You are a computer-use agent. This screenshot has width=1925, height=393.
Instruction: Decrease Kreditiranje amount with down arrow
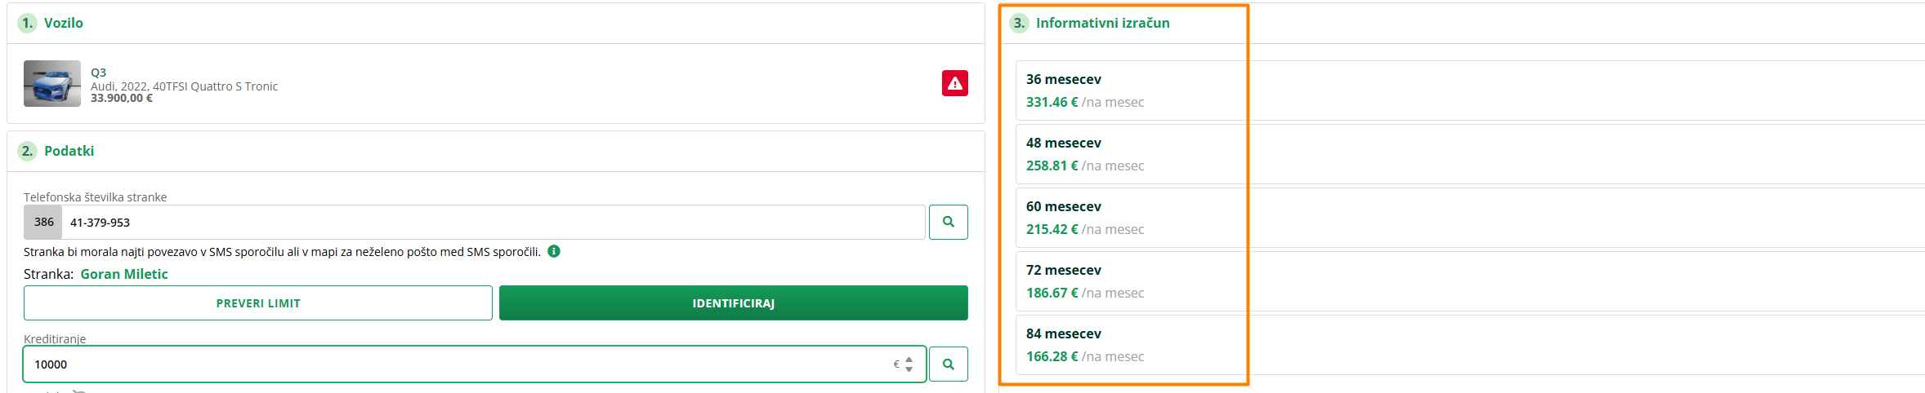point(909,369)
